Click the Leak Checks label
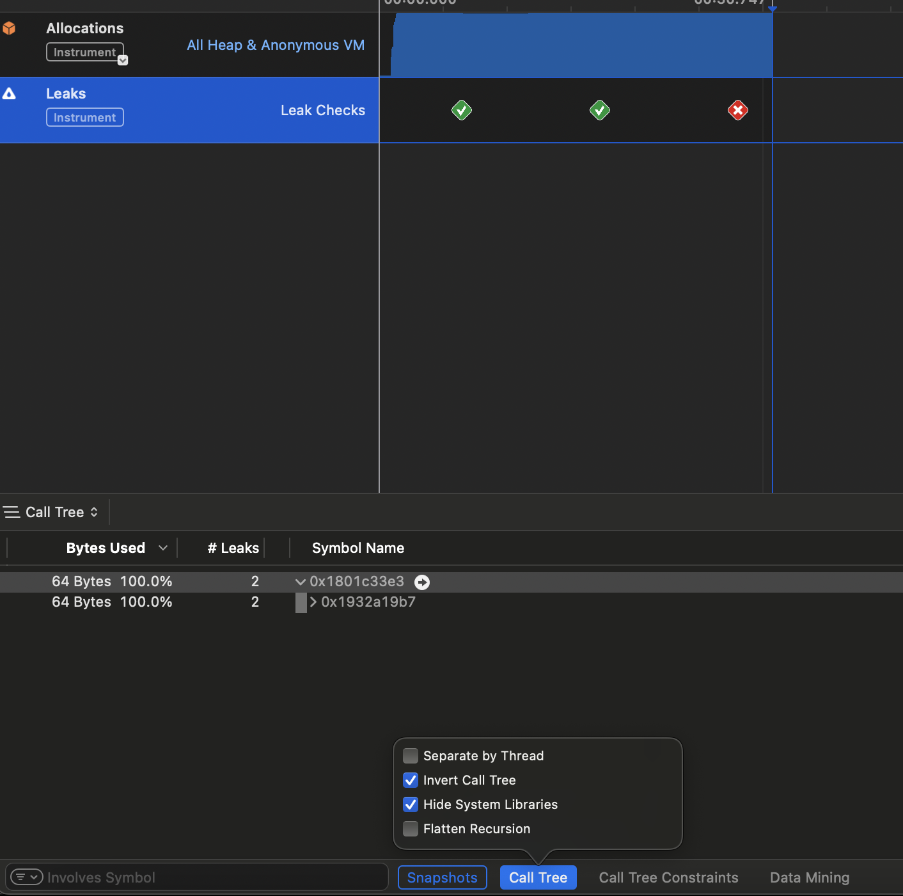 323,110
